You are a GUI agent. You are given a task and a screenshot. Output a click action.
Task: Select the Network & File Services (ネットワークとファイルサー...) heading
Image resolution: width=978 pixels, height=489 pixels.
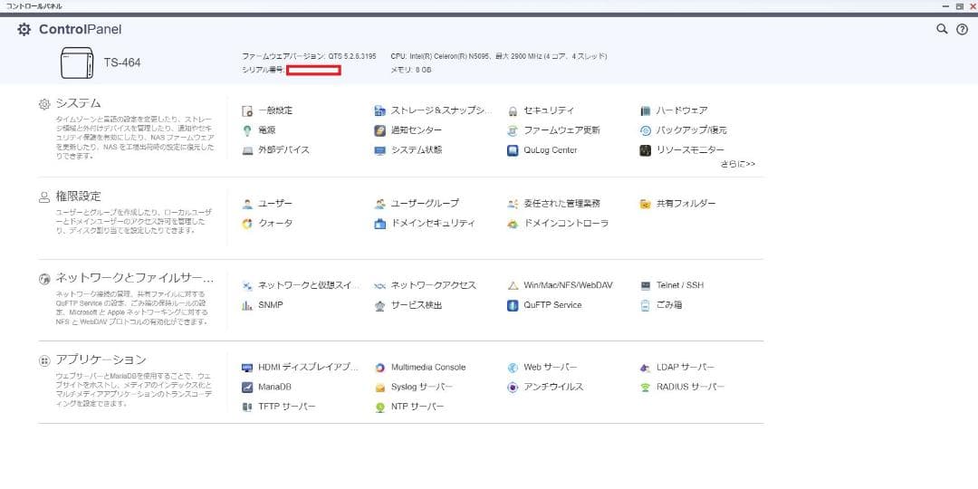coord(135,278)
